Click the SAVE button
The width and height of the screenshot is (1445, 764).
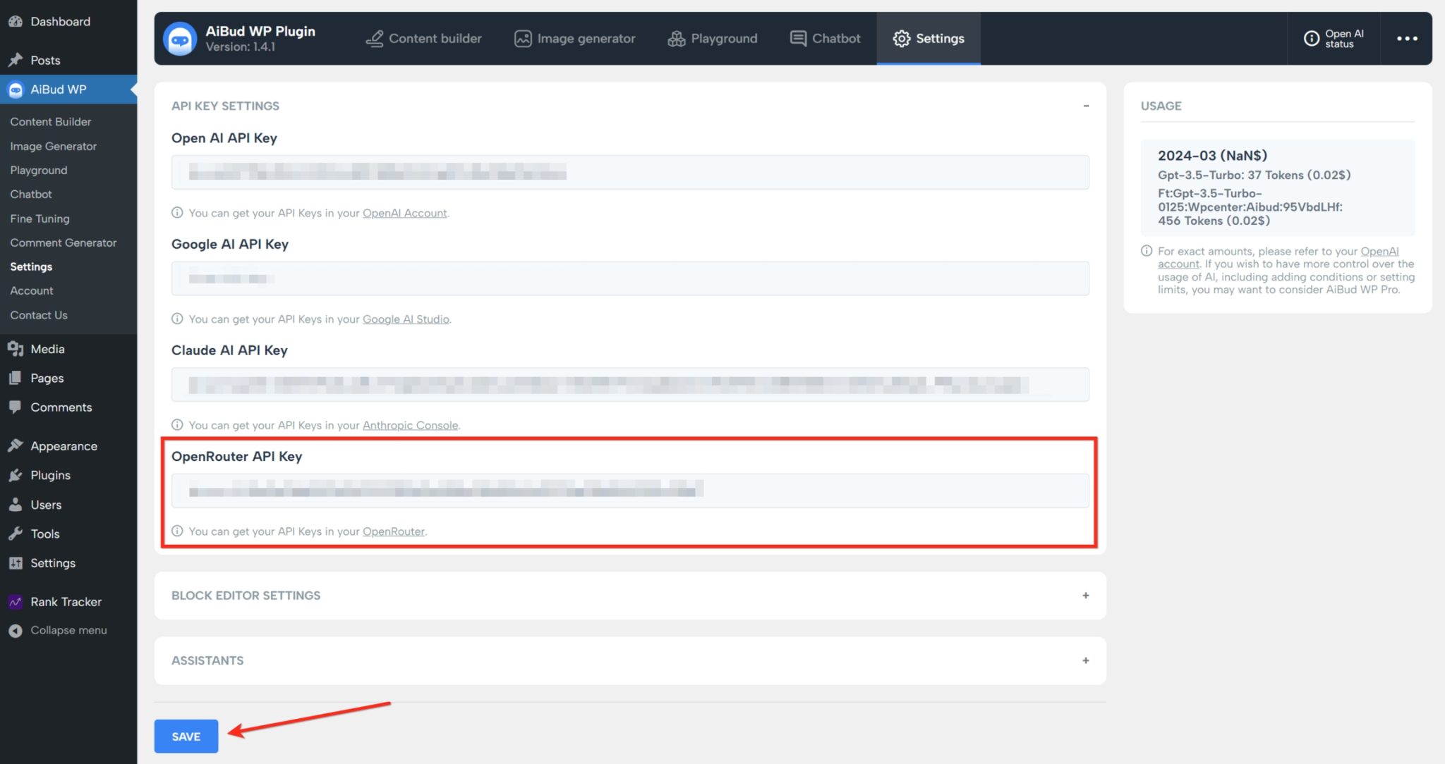click(186, 736)
